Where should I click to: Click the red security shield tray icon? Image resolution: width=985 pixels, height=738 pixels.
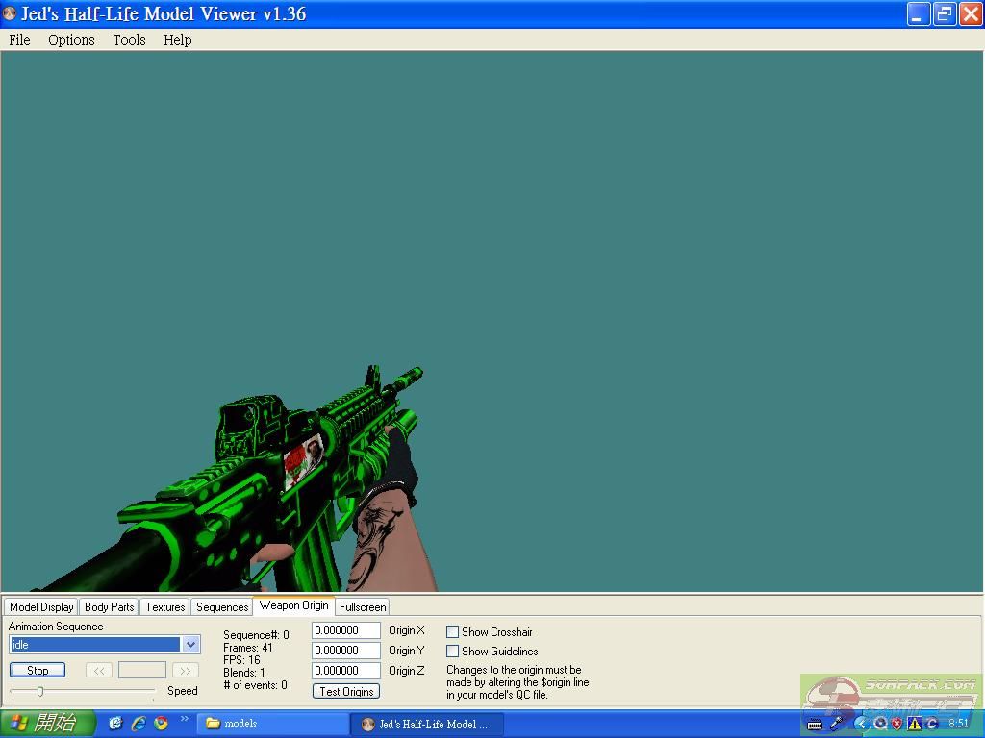coord(897,724)
